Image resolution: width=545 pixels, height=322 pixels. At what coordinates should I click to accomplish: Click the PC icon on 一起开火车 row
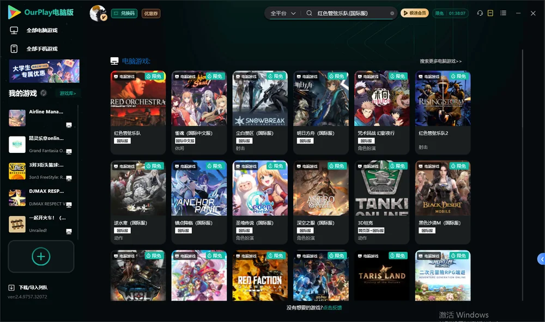coord(69,231)
